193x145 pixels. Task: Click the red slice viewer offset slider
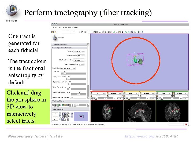[105, 98]
